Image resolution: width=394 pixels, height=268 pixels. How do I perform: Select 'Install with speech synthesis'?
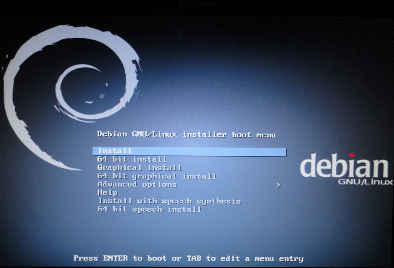[x=169, y=201]
